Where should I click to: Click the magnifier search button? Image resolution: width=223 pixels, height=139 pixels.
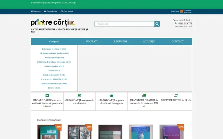click(157, 24)
